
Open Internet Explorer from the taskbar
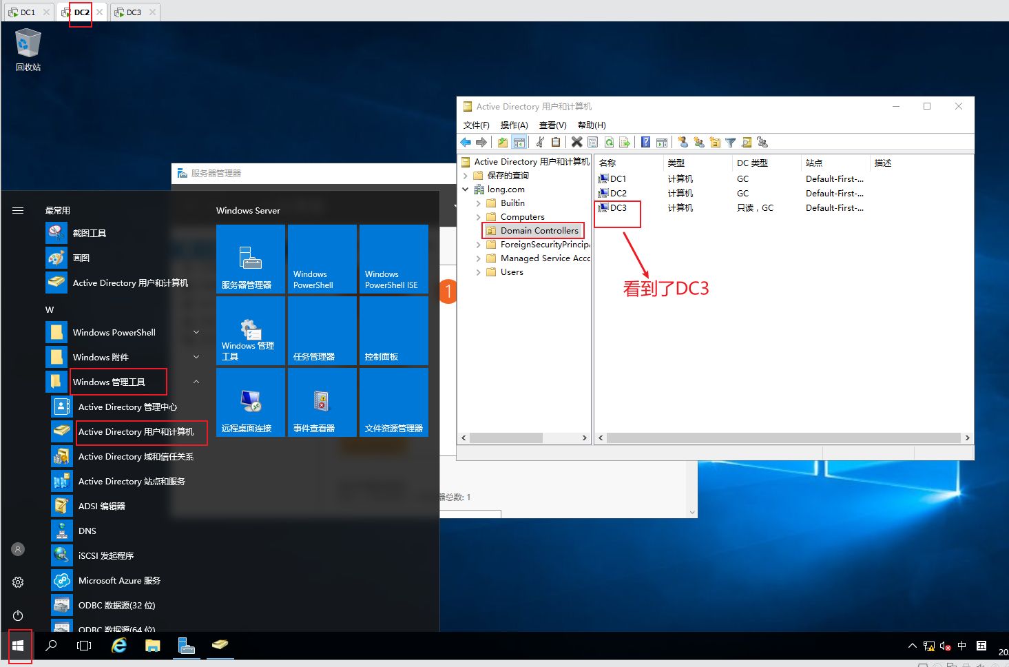click(119, 646)
